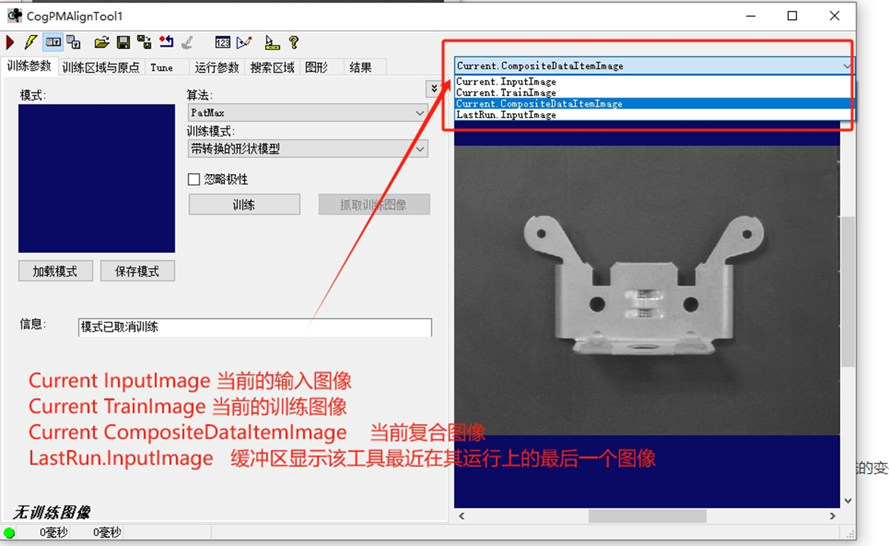Click the red Run tool play icon
Viewport: 889px width, 546px height.
[10, 43]
